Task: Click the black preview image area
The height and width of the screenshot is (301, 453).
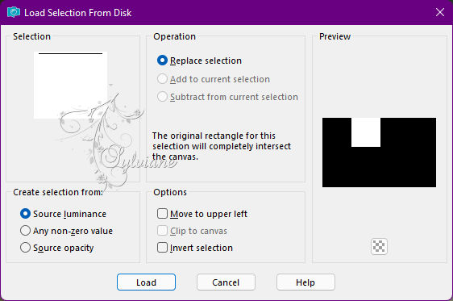Action: (x=379, y=168)
